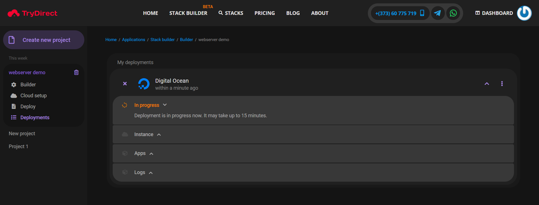
Task: Click the Digital Ocean logo icon
Action: pos(144,84)
